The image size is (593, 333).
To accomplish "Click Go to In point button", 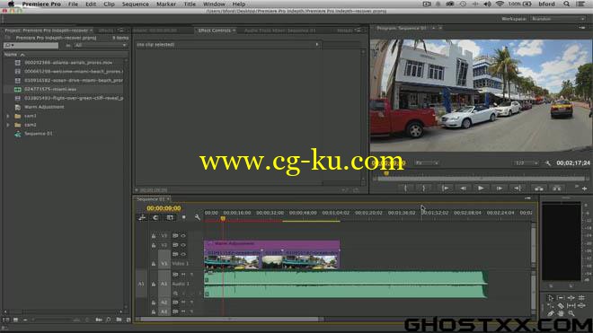I will tap(445, 188).
